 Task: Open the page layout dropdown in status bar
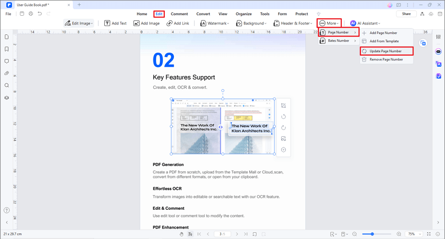[x=344, y=234]
